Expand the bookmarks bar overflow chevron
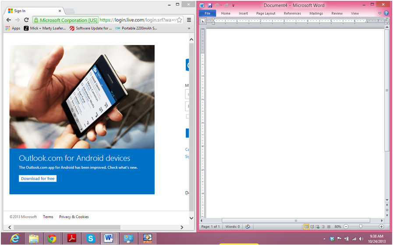The image size is (393, 245). point(189,28)
